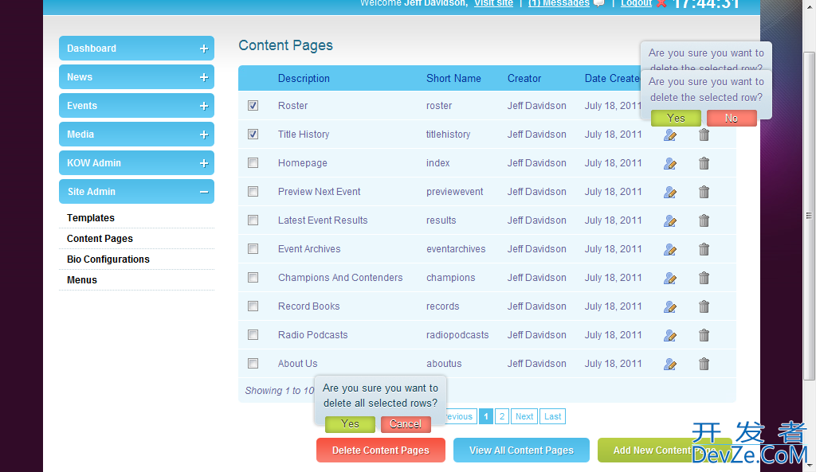Edit the Champions And Contenders page
This screenshot has height=472, width=816.
(x=669, y=278)
